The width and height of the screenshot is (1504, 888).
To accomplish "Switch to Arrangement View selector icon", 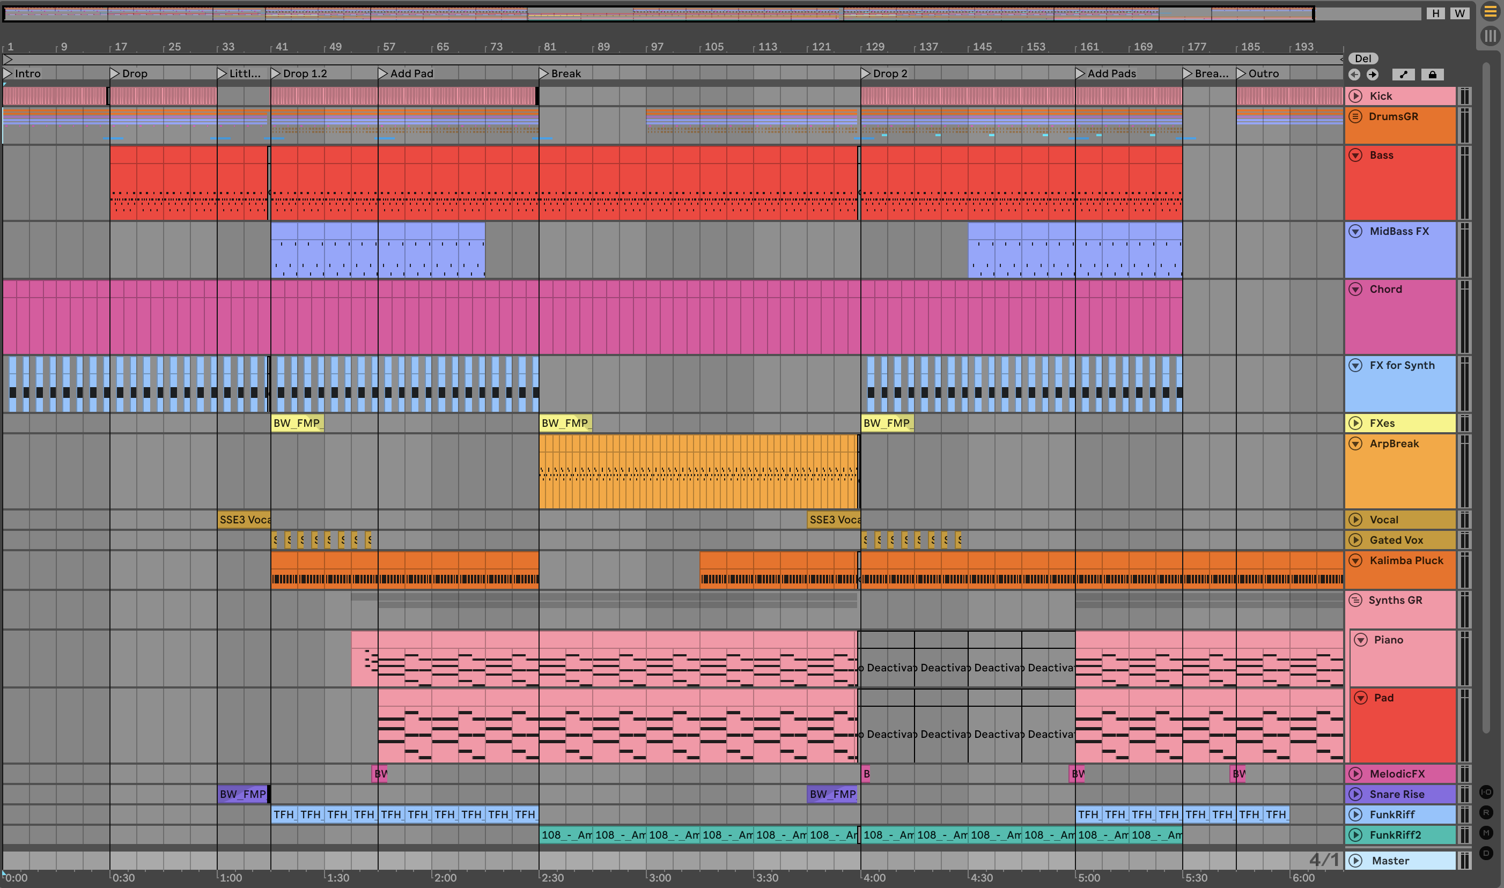I will (x=1490, y=12).
